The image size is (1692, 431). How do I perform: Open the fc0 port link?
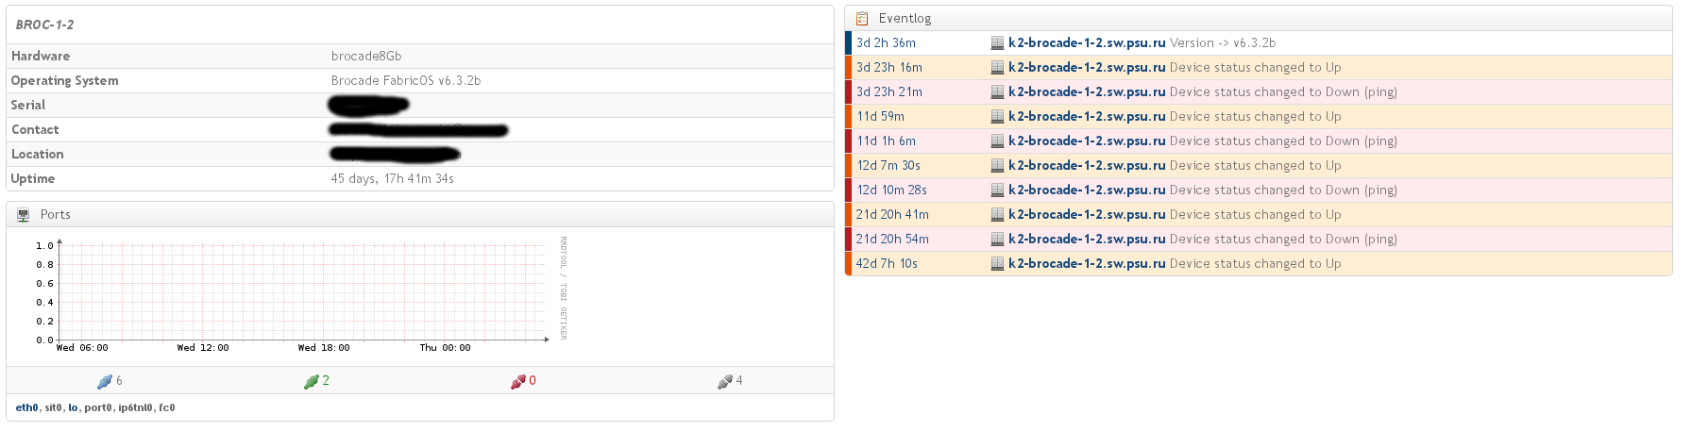pyautogui.click(x=166, y=407)
